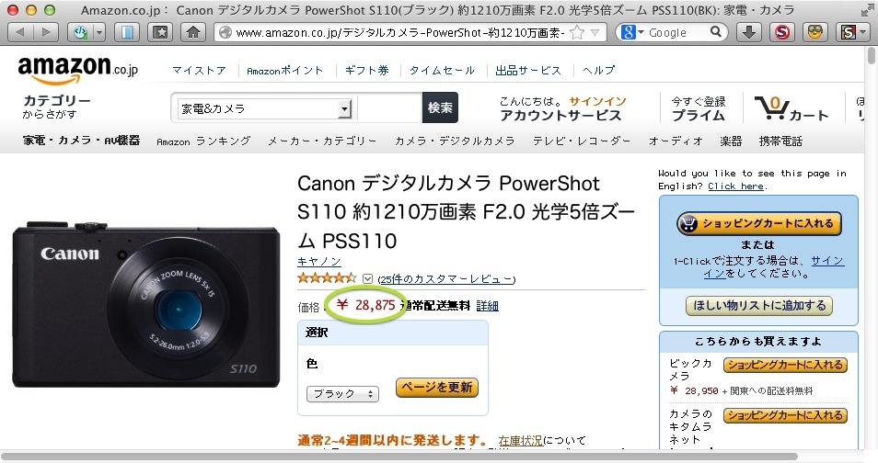Open 携帯電話 tab
Screen dimensions: 878x463
click(780, 141)
